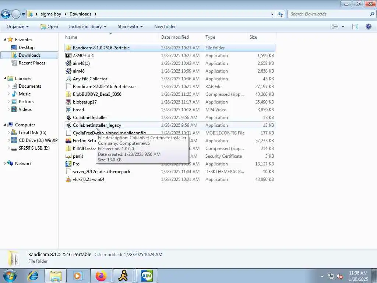Viewport: 377px width, 283px height.
Task: Select Downloads in the navigation pane
Action: pos(29,55)
